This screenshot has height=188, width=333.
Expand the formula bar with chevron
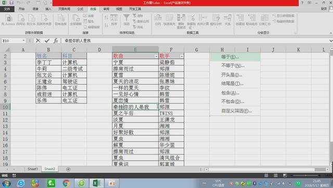click(331, 41)
